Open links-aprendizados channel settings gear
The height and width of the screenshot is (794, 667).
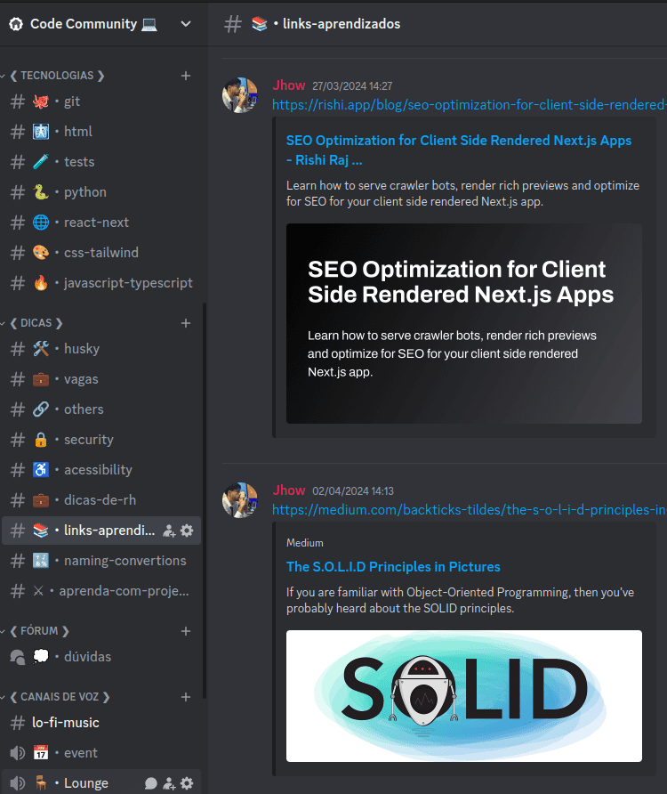[187, 531]
